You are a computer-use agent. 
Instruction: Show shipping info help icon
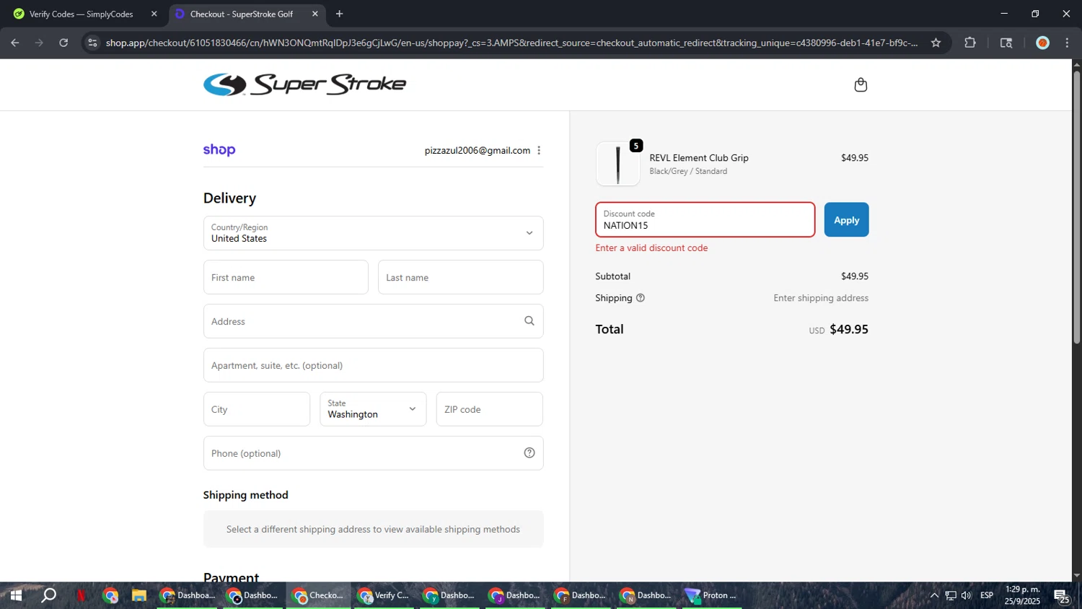click(641, 298)
